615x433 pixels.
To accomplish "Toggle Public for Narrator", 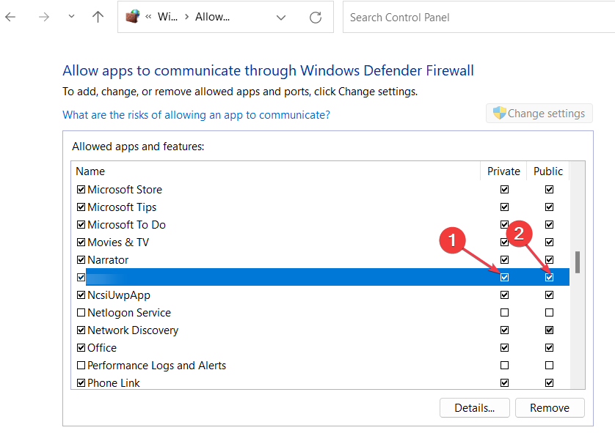I will (x=549, y=260).
